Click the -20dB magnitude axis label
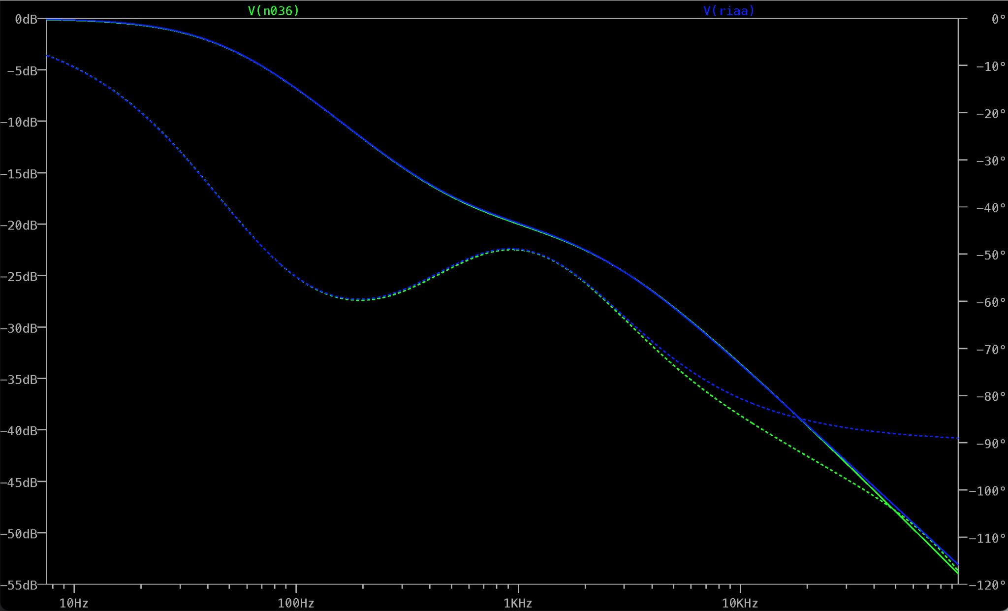The width and height of the screenshot is (1008, 611). [x=19, y=225]
